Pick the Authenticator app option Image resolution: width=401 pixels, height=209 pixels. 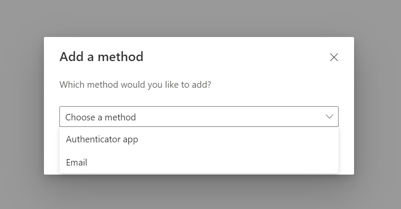[x=199, y=139]
